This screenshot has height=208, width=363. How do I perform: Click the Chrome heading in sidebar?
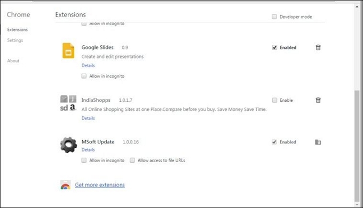[19, 14]
